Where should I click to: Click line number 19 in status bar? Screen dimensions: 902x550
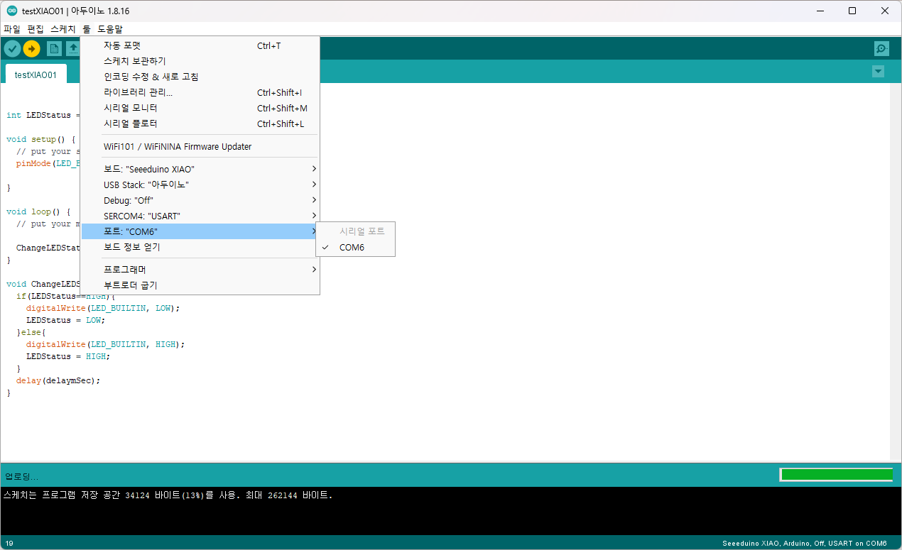coord(9,544)
